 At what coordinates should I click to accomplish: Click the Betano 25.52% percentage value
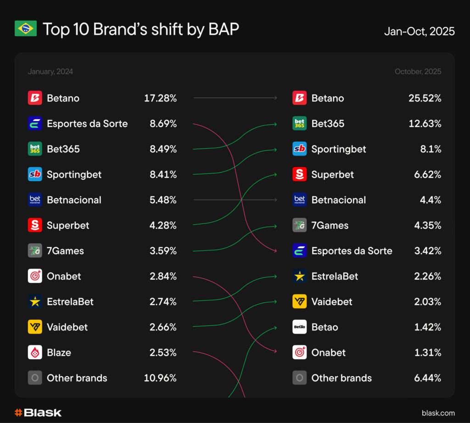coord(425,98)
